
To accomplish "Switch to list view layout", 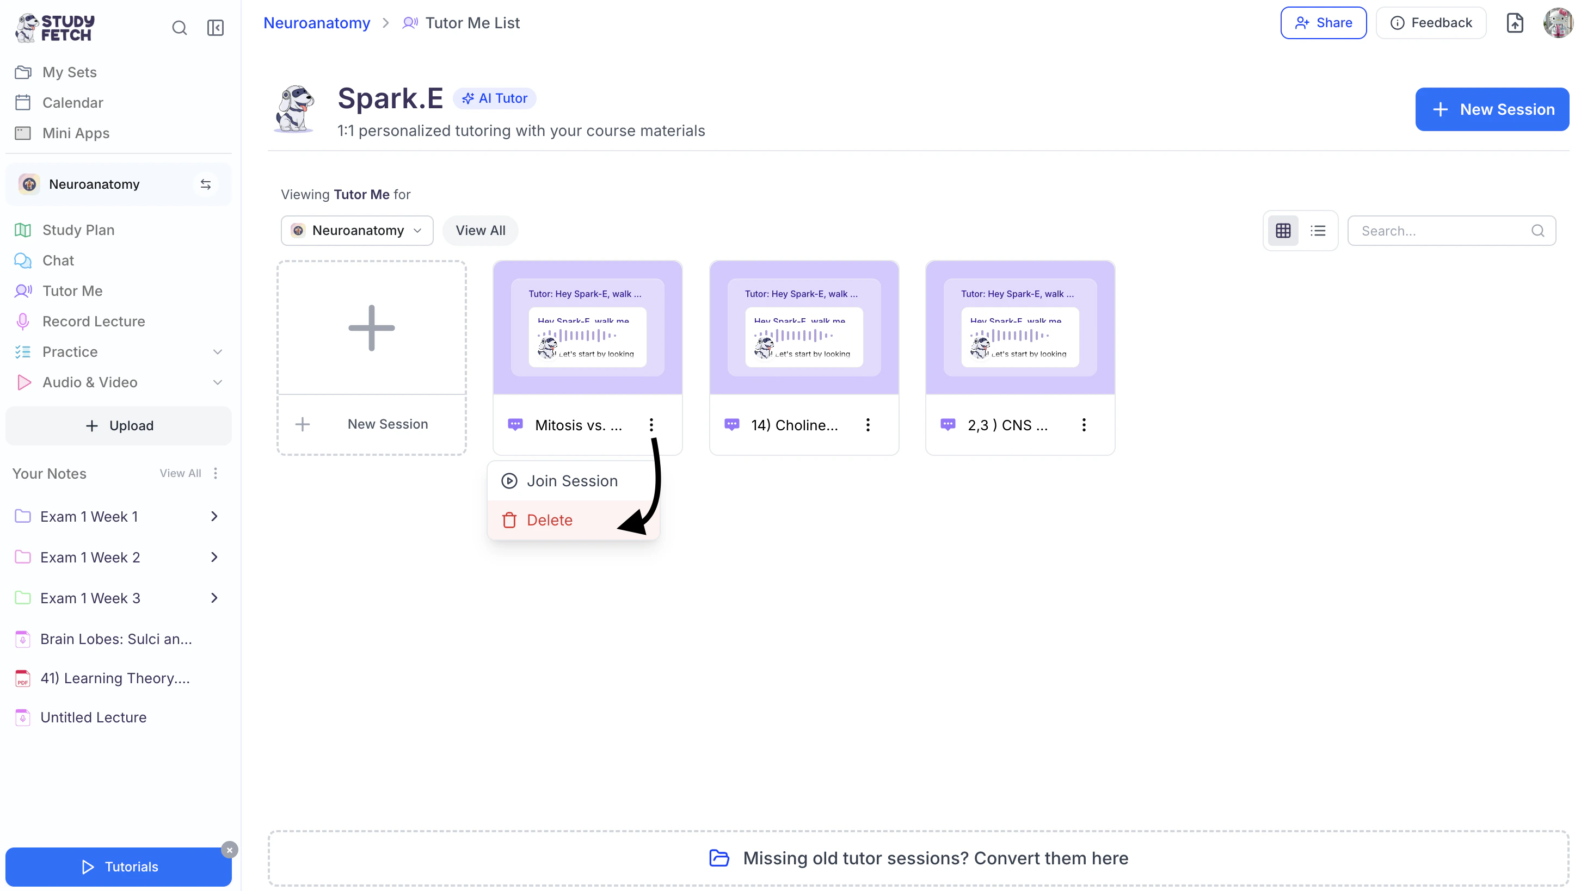I will pyautogui.click(x=1318, y=231).
